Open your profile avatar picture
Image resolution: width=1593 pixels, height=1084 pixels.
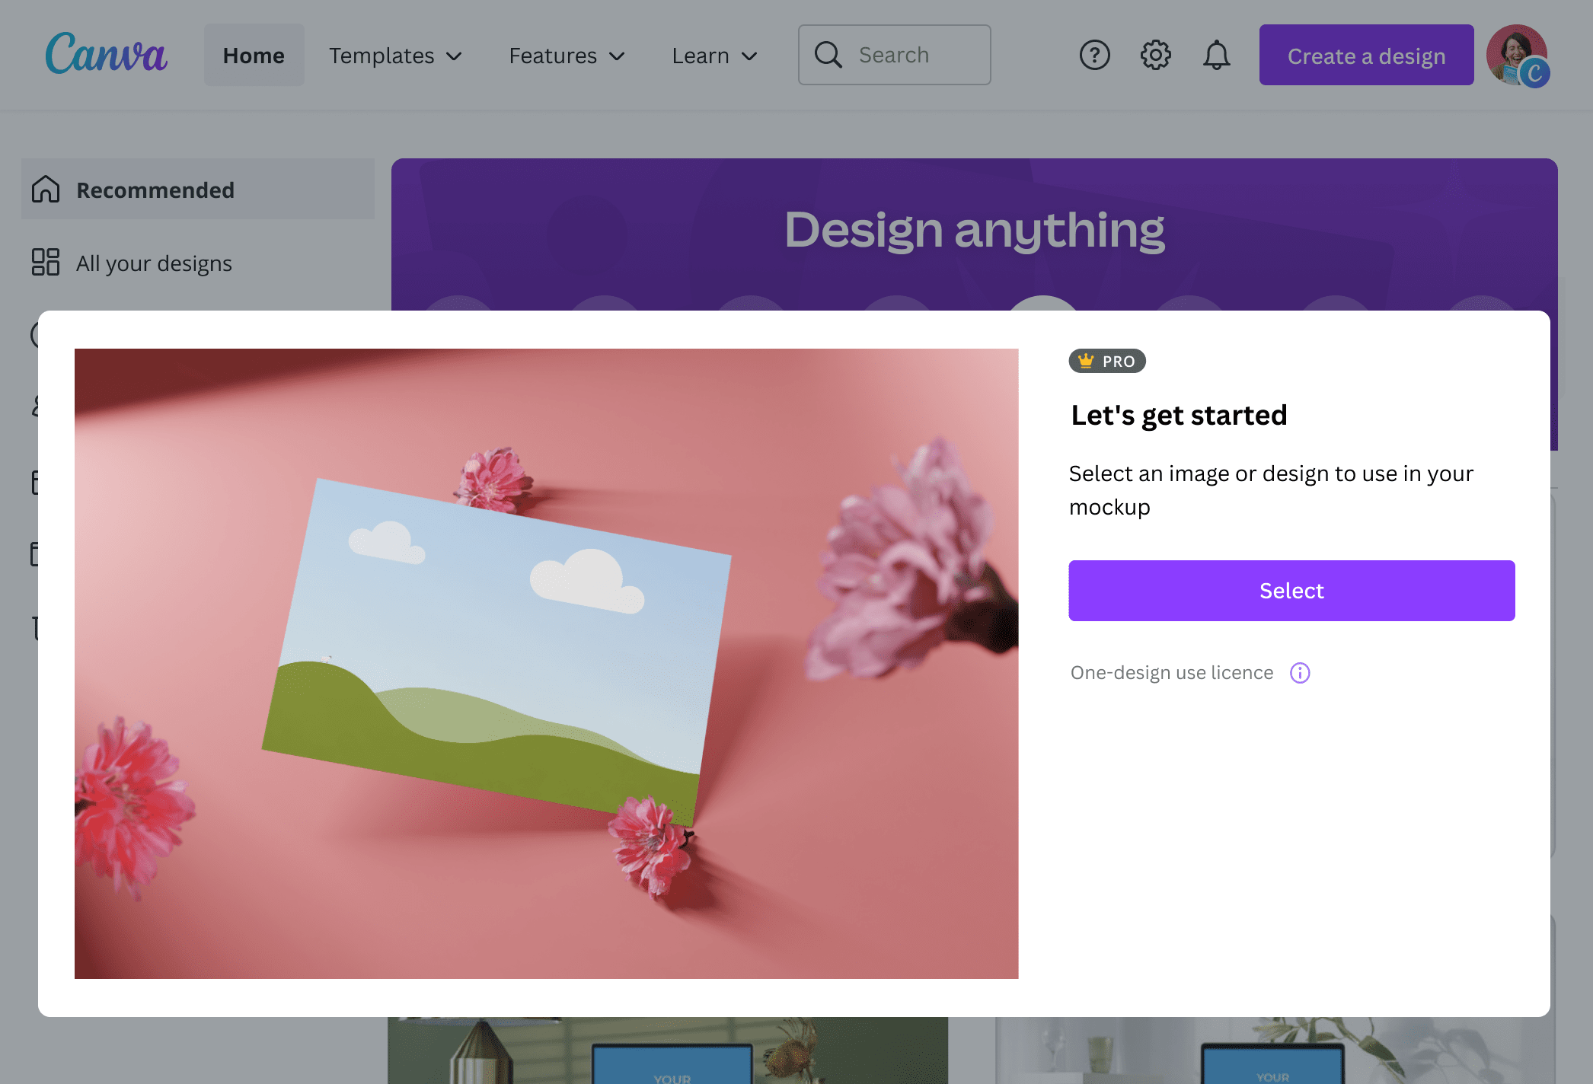(x=1520, y=54)
